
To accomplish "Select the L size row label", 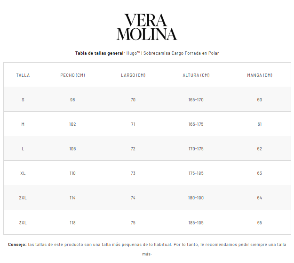I will point(23,149).
